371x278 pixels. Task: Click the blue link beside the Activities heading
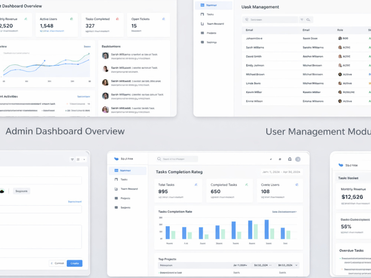(84, 97)
